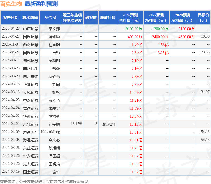The height and width of the screenshot is (184, 211).
Task: Select the 天风证券 target price 31.97
Action: click(x=205, y=92)
